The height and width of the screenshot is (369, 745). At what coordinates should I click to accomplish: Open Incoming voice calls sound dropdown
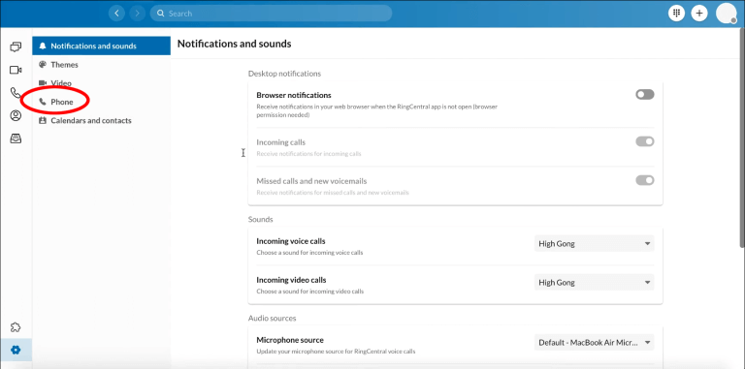coord(594,244)
